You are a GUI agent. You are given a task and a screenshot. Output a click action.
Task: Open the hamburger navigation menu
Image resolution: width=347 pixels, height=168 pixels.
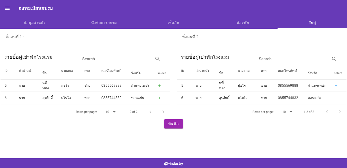(7, 8)
